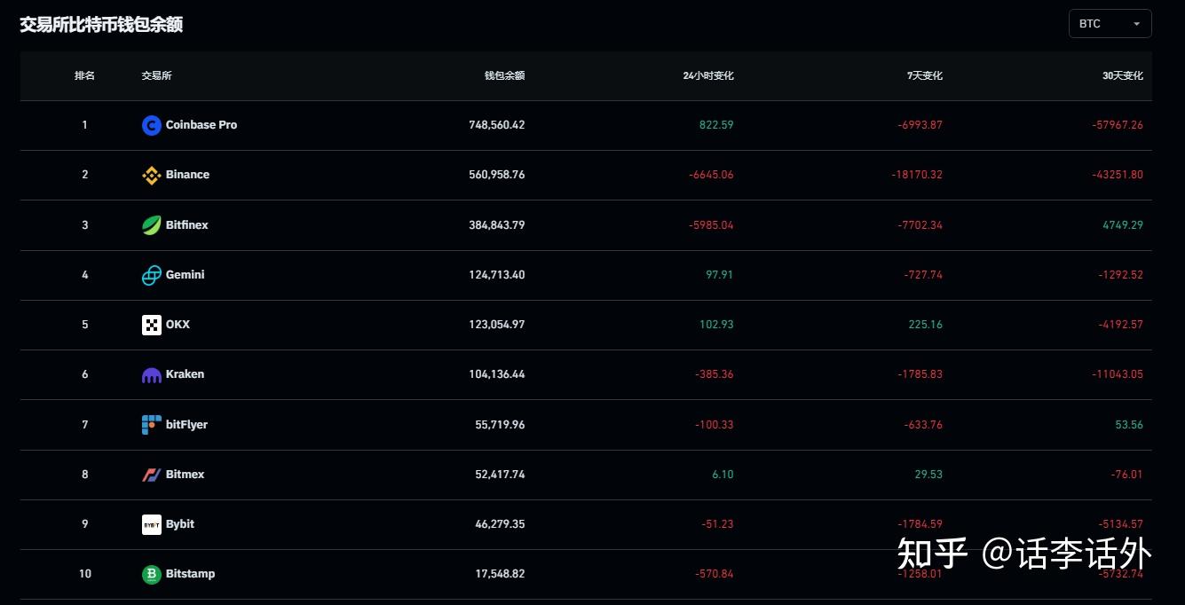The image size is (1185, 605).
Task: Open the Coinbase Pro exchange link
Action: pos(201,125)
